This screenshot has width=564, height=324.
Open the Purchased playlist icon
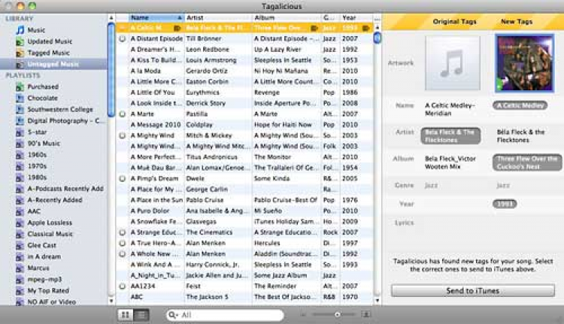(20, 86)
